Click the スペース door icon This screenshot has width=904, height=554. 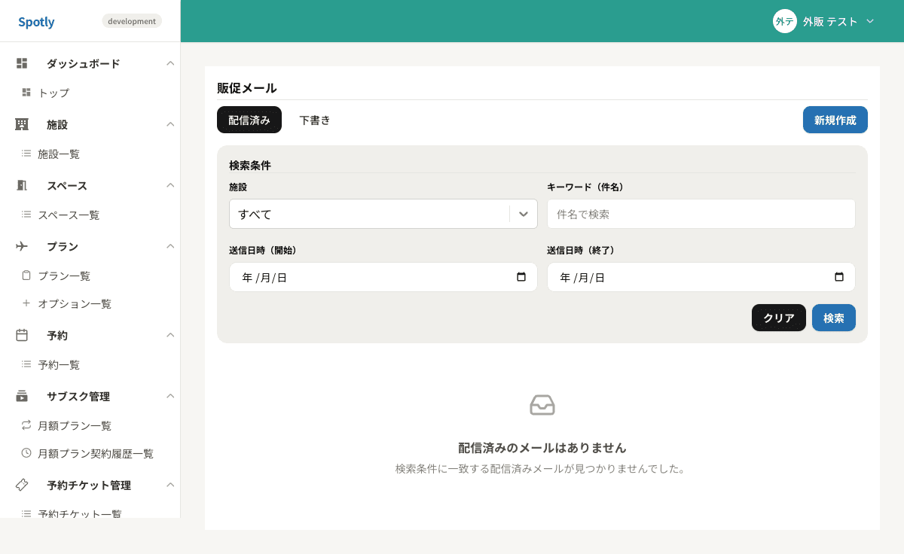coord(22,185)
